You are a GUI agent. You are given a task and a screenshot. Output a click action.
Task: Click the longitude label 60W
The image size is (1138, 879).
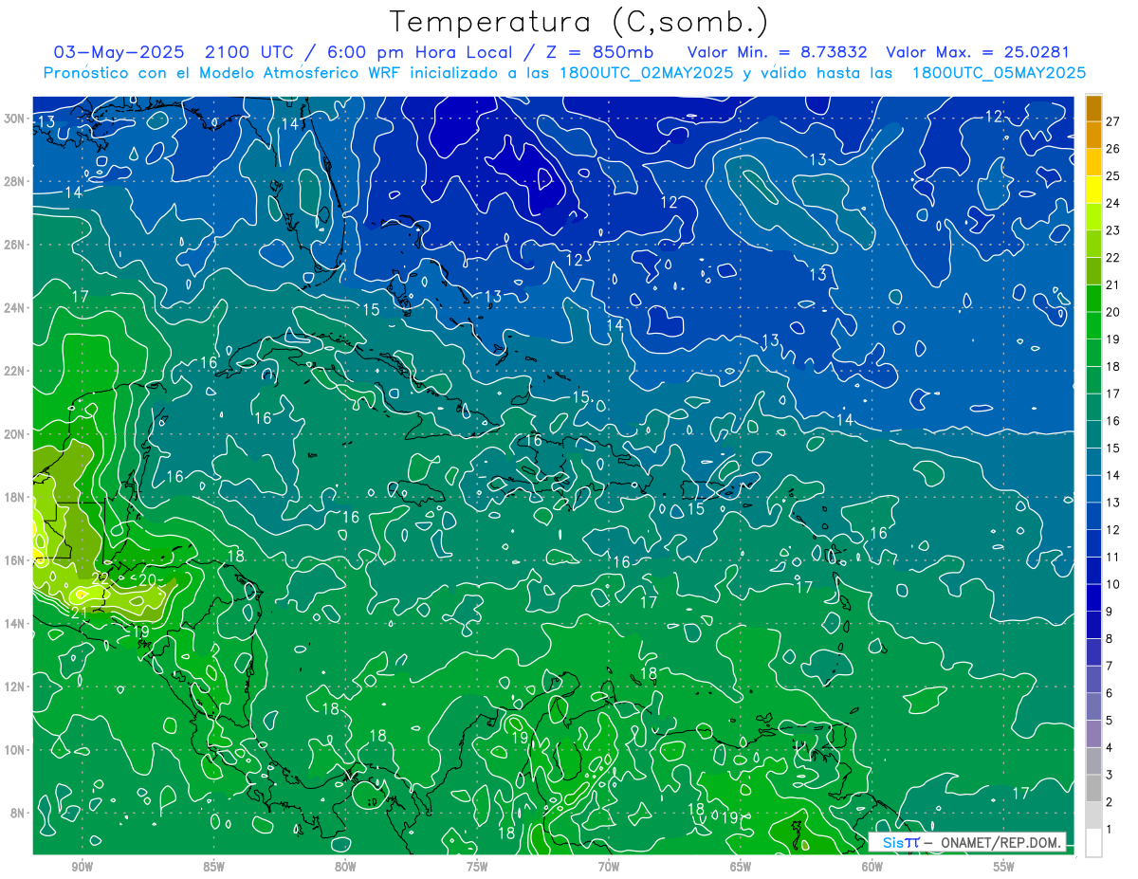click(x=872, y=867)
